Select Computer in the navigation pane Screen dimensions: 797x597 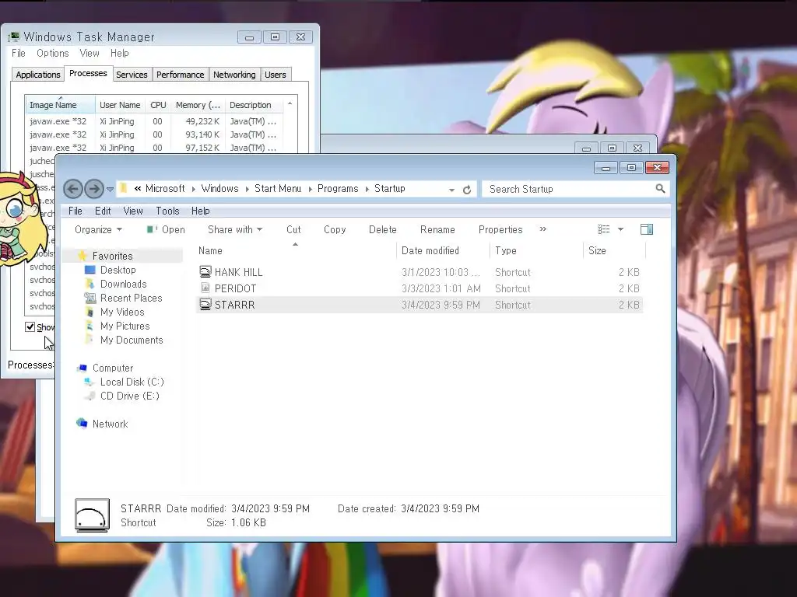coord(112,368)
